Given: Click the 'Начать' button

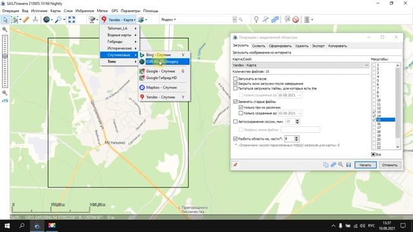Looking at the screenshot, I should point(365,165).
